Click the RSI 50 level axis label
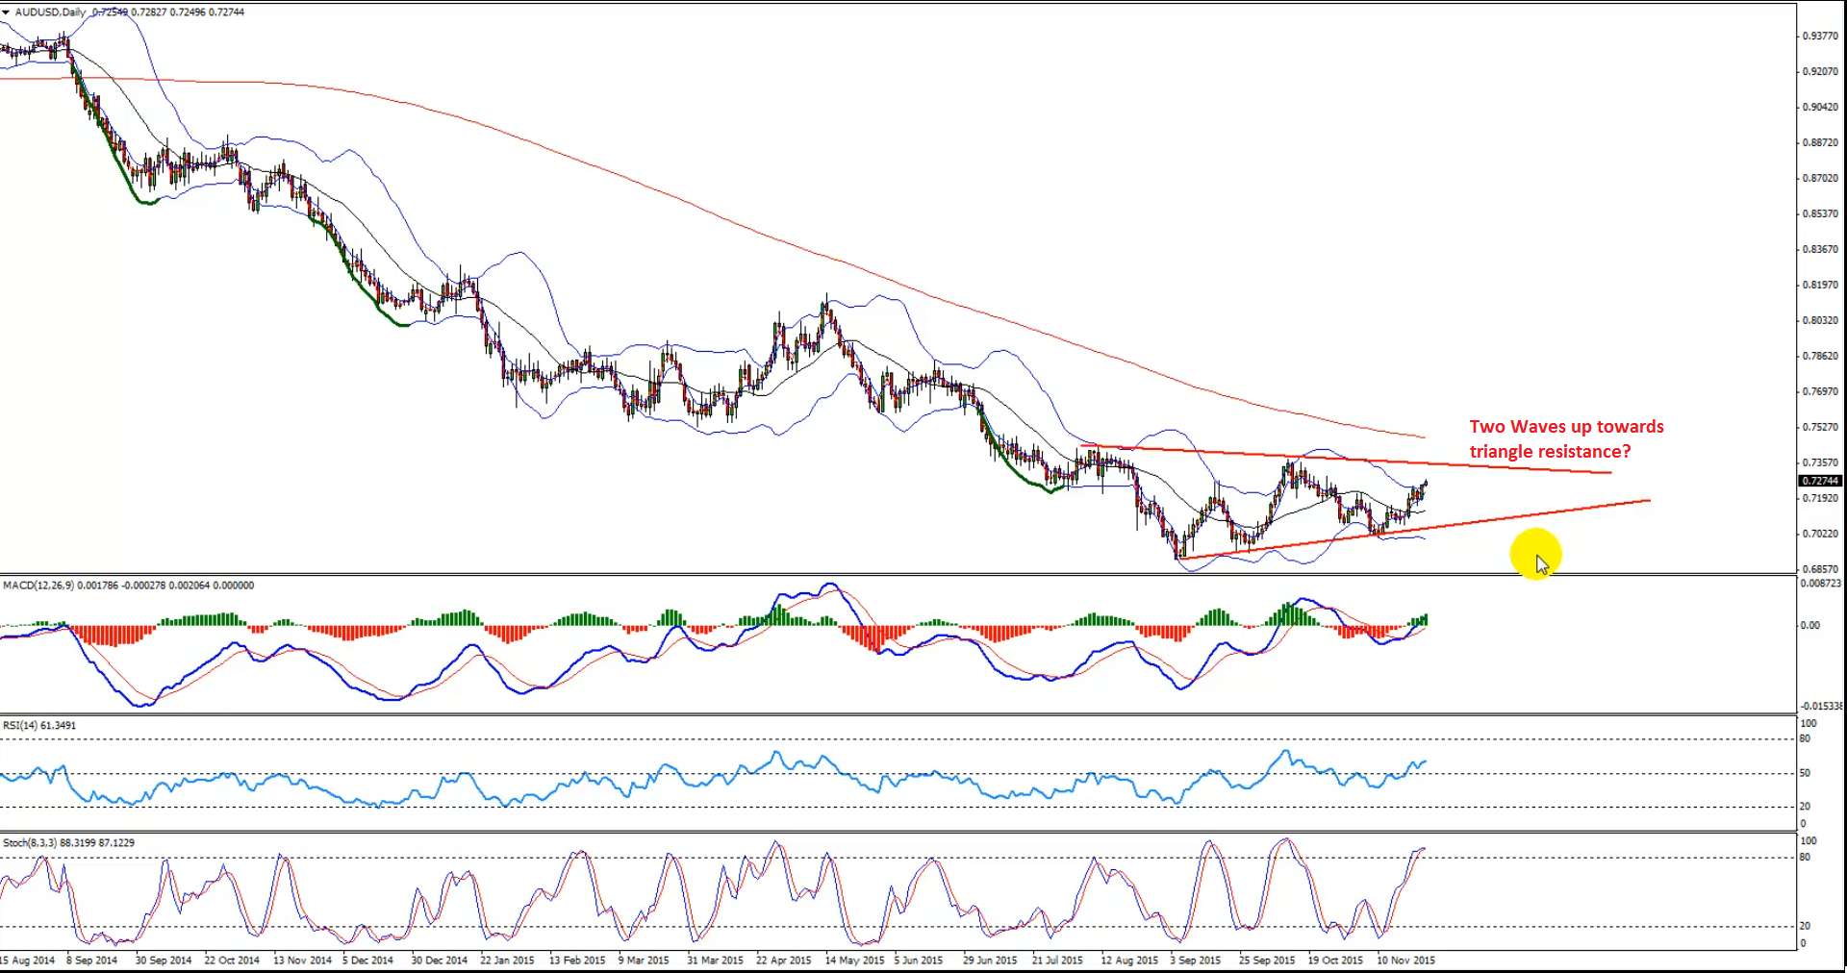The width and height of the screenshot is (1847, 973). tap(1805, 773)
